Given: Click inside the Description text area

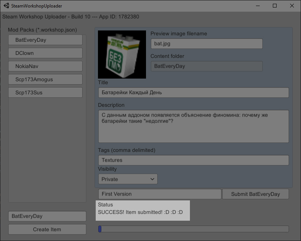Looking at the screenshot, I should [x=194, y=126].
